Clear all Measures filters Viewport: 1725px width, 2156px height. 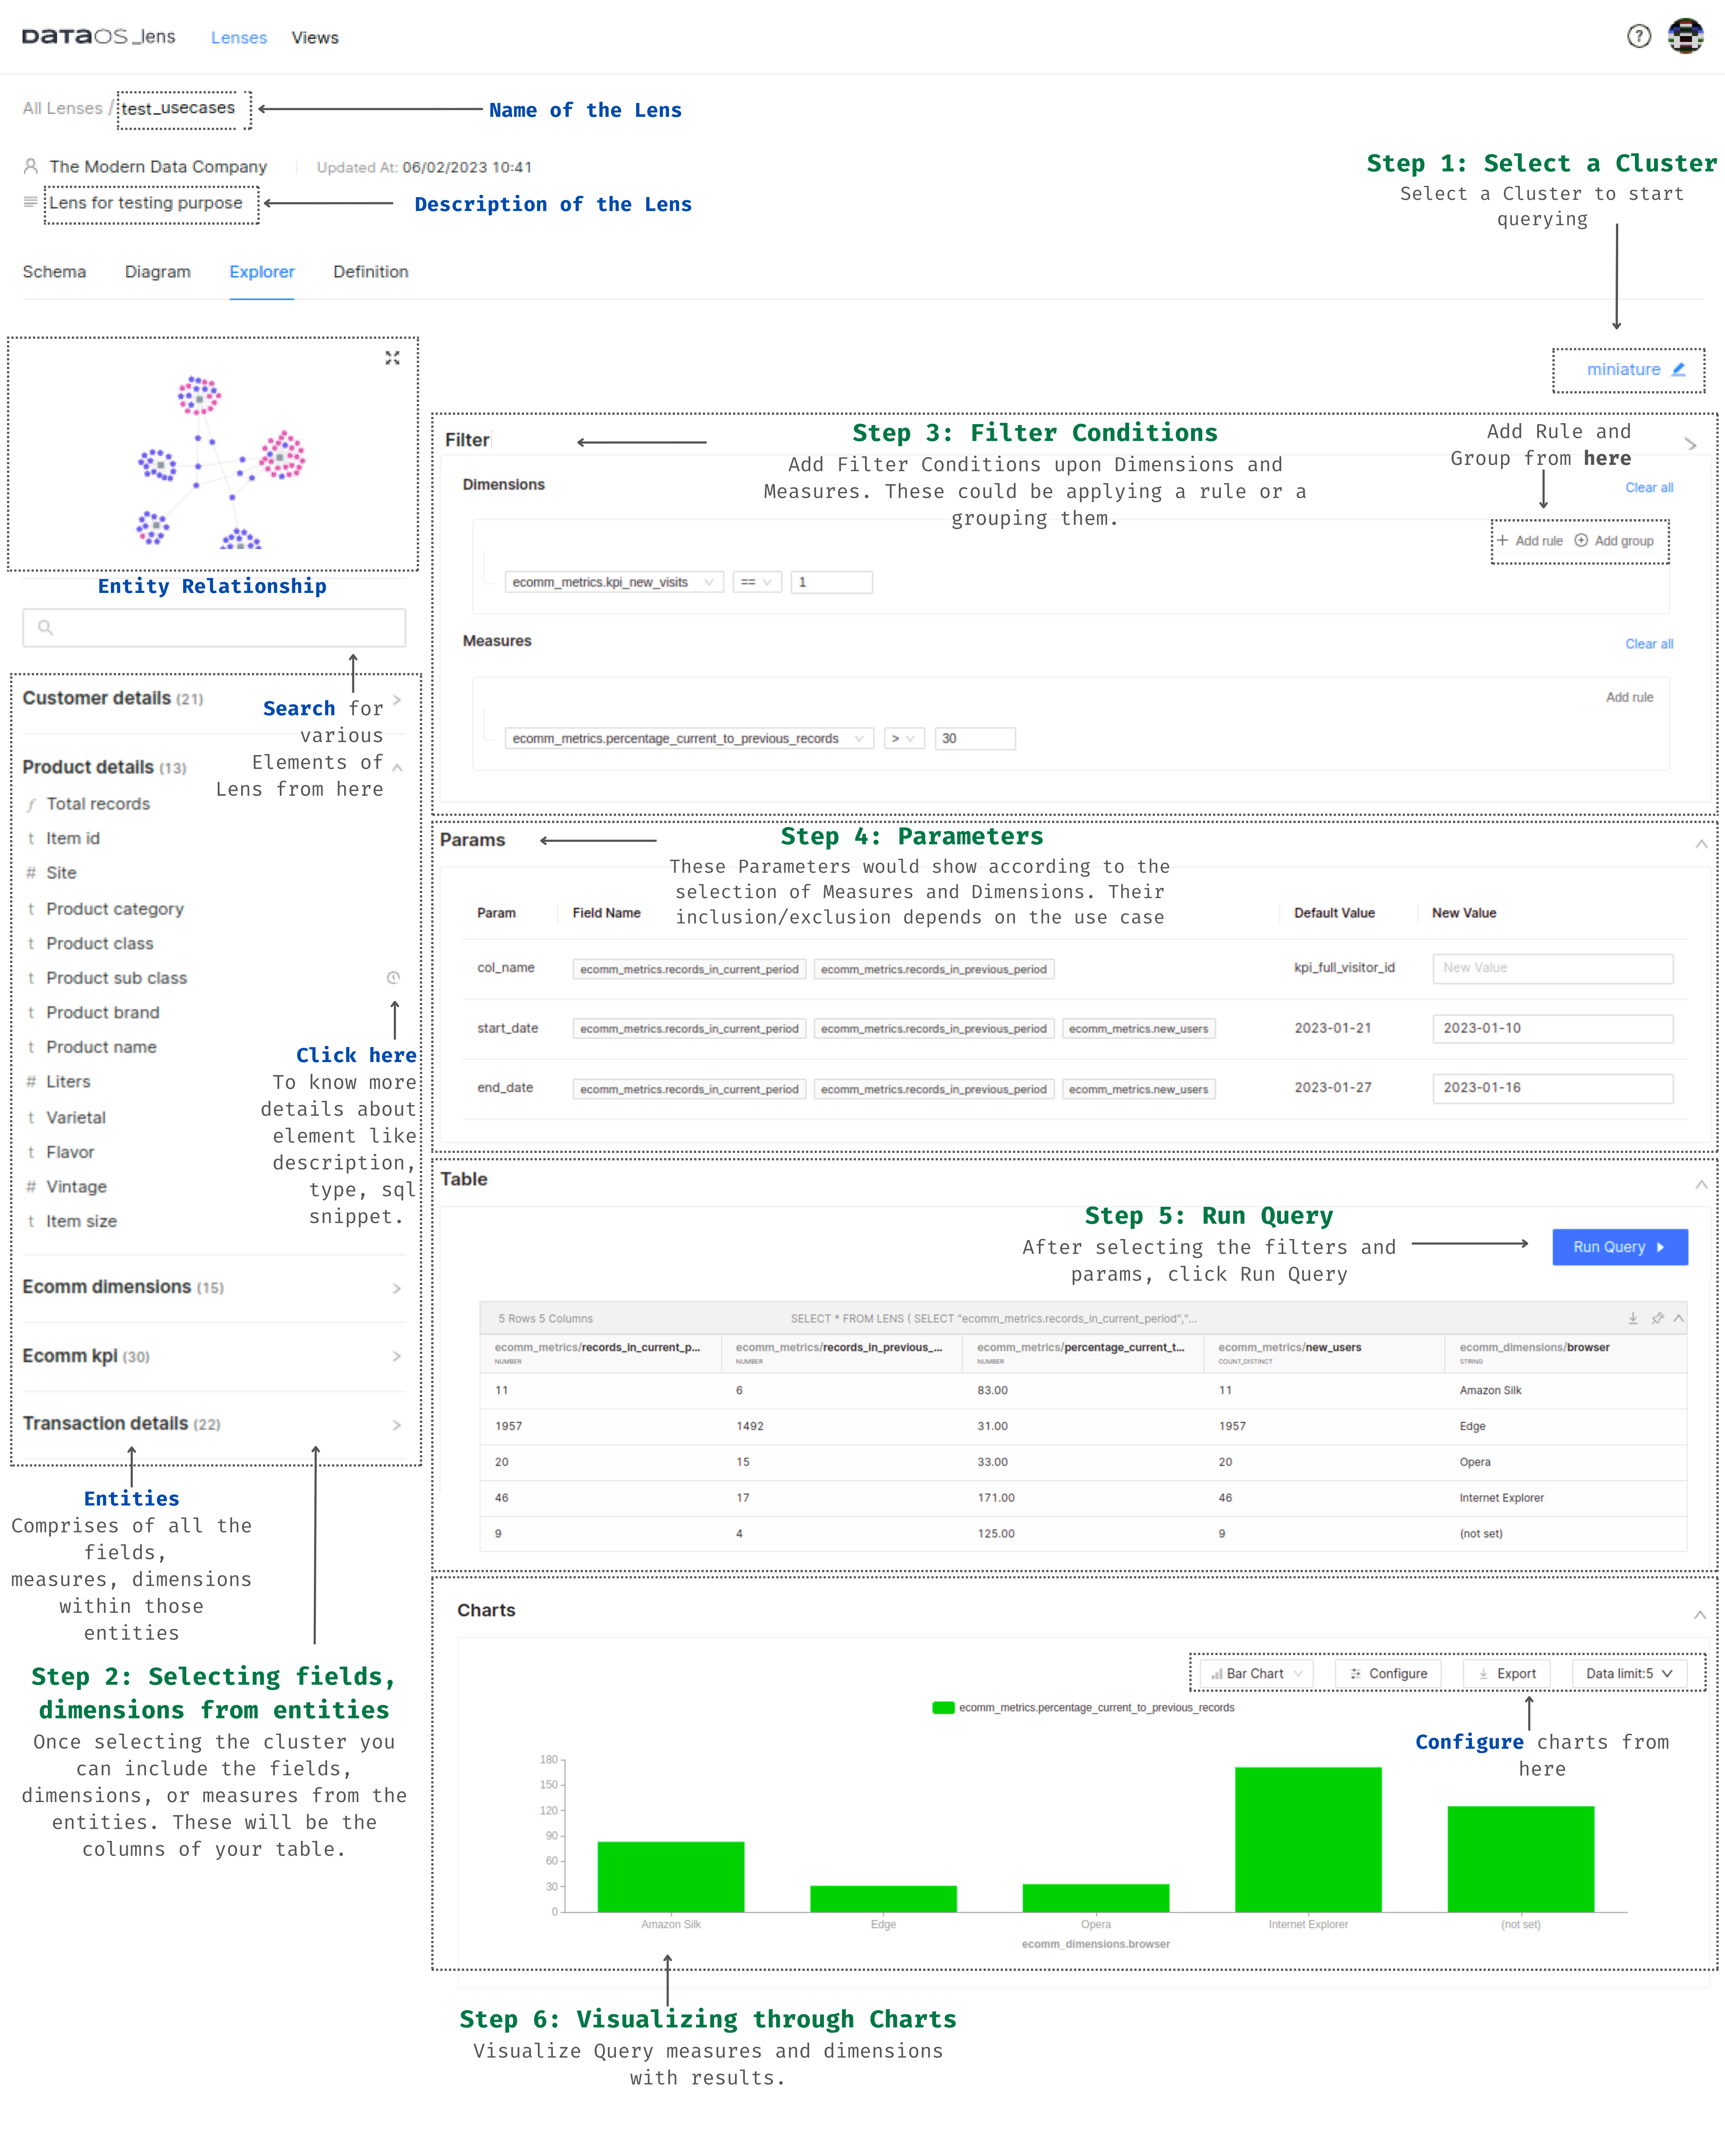pyautogui.click(x=1648, y=644)
